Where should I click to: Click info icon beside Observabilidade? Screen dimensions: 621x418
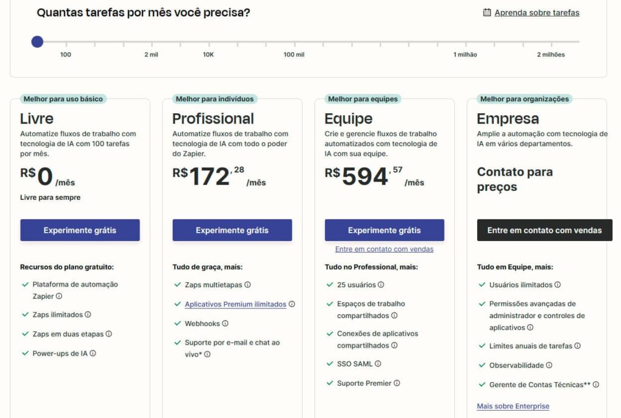549,365
